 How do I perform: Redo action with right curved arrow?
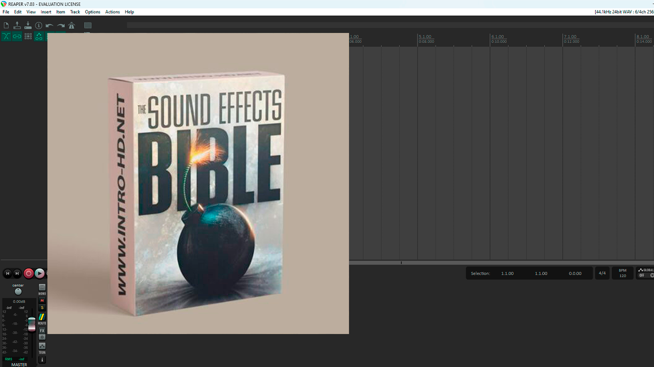pos(61,26)
